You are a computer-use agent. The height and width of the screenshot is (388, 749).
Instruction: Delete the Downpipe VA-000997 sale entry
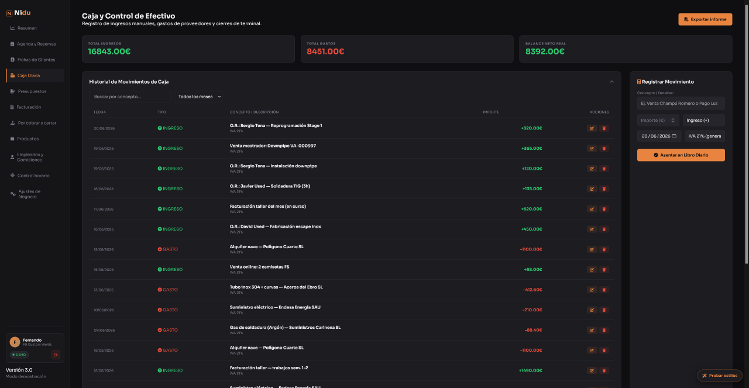coord(604,149)
